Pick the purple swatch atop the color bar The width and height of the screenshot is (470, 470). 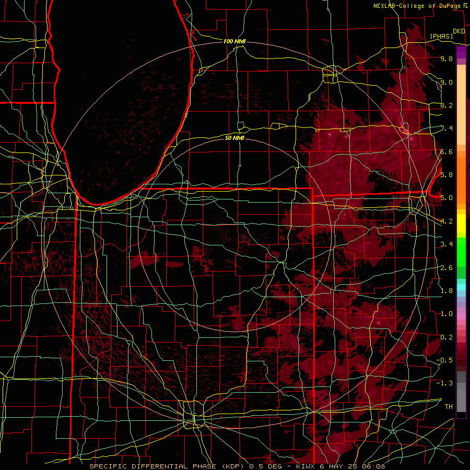coord(461,52)
